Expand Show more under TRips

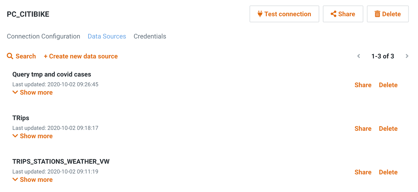pos(33,136)
